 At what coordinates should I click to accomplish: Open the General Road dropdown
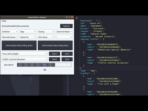tap(64, 31)
